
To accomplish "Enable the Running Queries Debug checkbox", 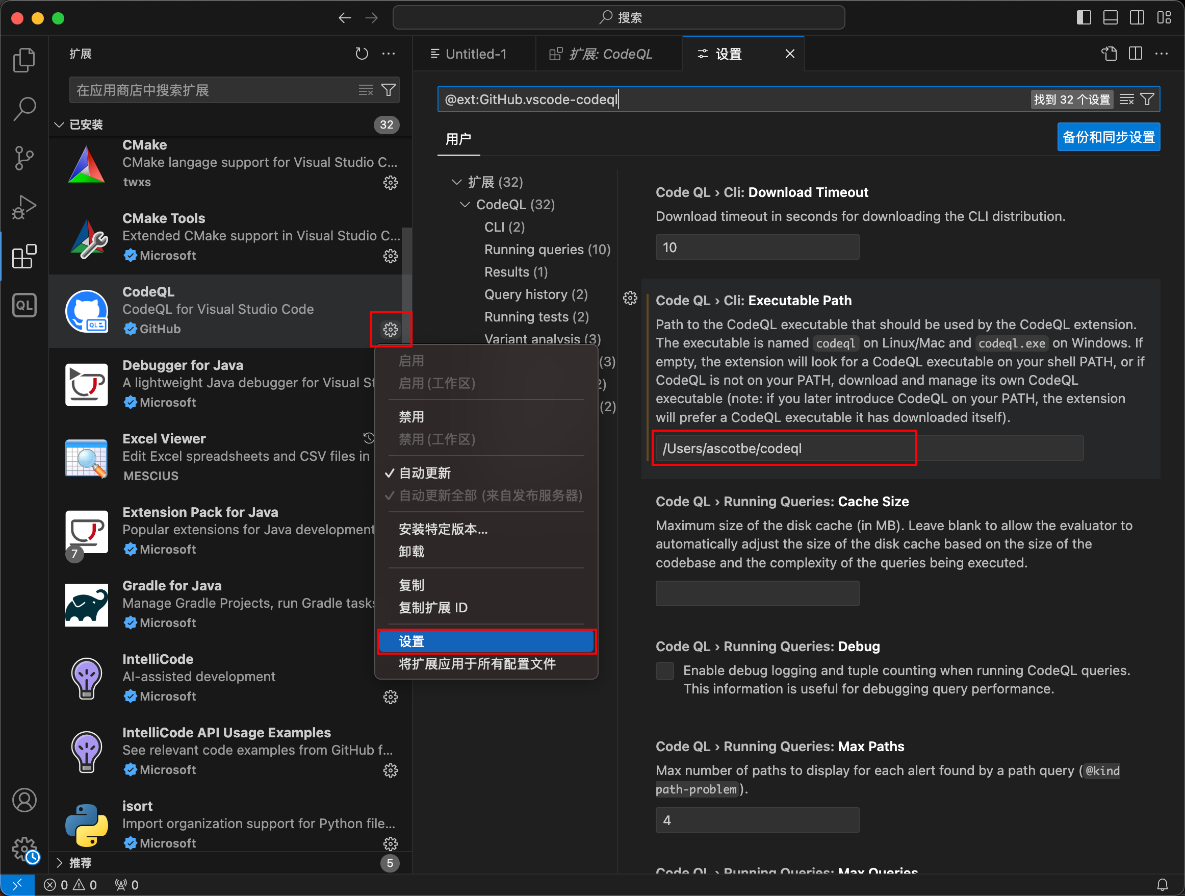I will (x=665, y=671).
